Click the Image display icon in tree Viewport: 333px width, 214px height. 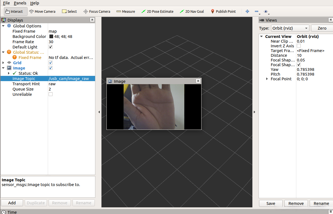click(9, 68)
